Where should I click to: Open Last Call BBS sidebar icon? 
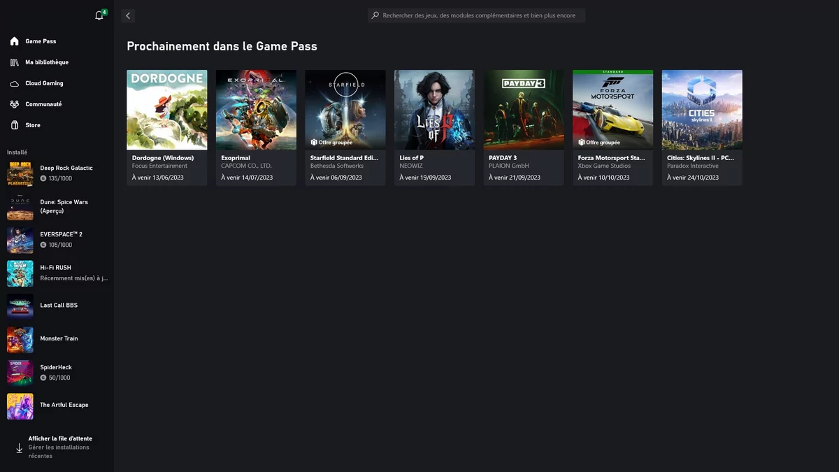20,306
